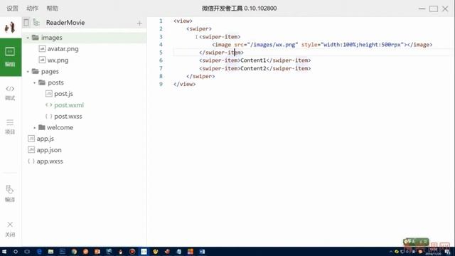The width and height of the screenshot is (455, 256).
Task: Place cursor on Content2 line
Action: click(x=255, y=68)
